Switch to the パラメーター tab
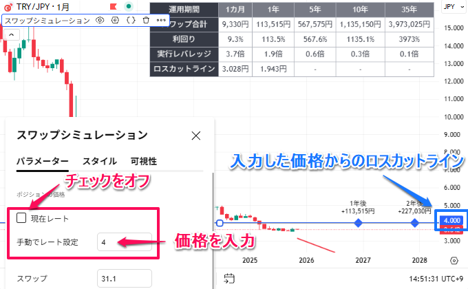468x289 pixels. tap(43, 161)
